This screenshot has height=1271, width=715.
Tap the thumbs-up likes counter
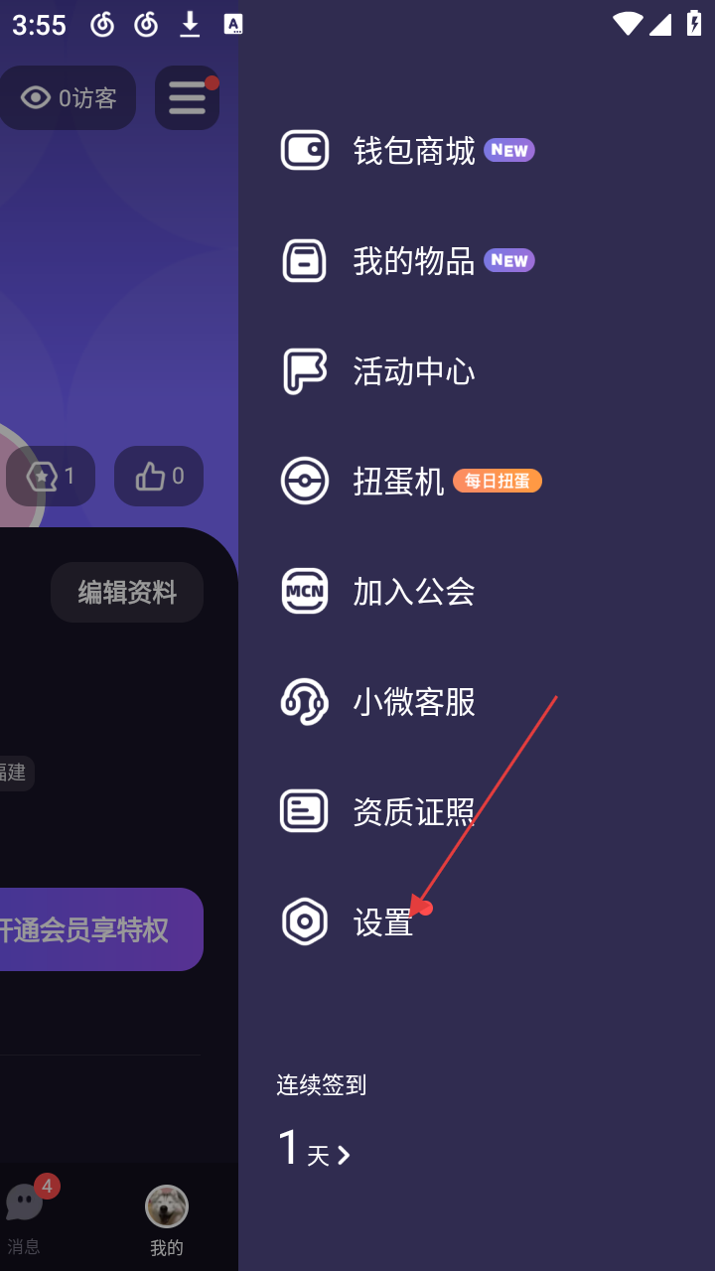159,477
